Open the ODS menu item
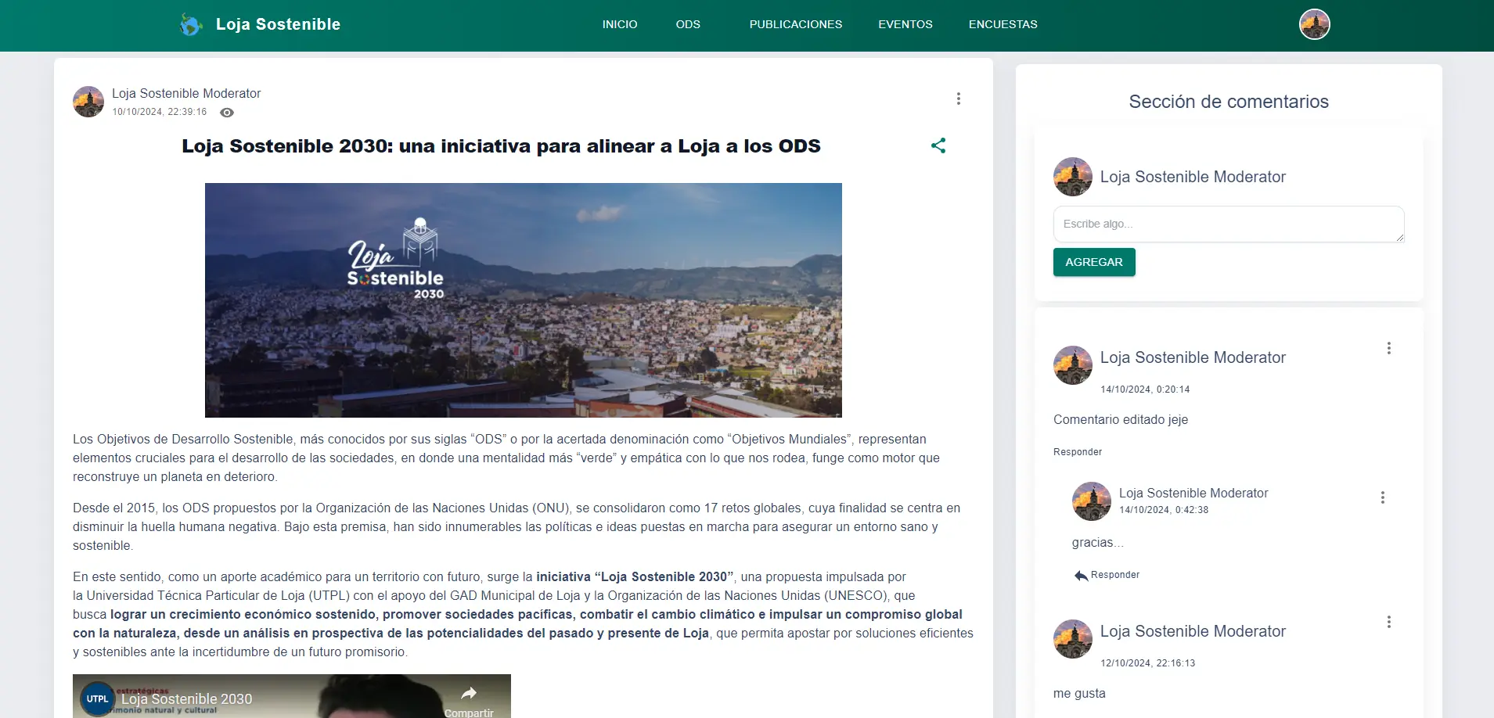This screenshot has height=718, width=1494. pos(687,24)
